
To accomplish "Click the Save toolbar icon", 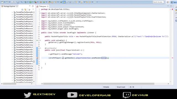I will click(12, 2).
